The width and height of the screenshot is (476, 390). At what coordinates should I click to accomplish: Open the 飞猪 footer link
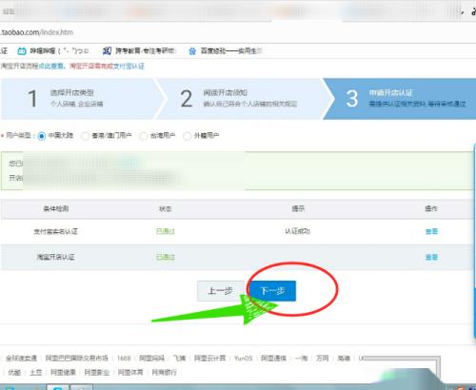click(179, 359)
